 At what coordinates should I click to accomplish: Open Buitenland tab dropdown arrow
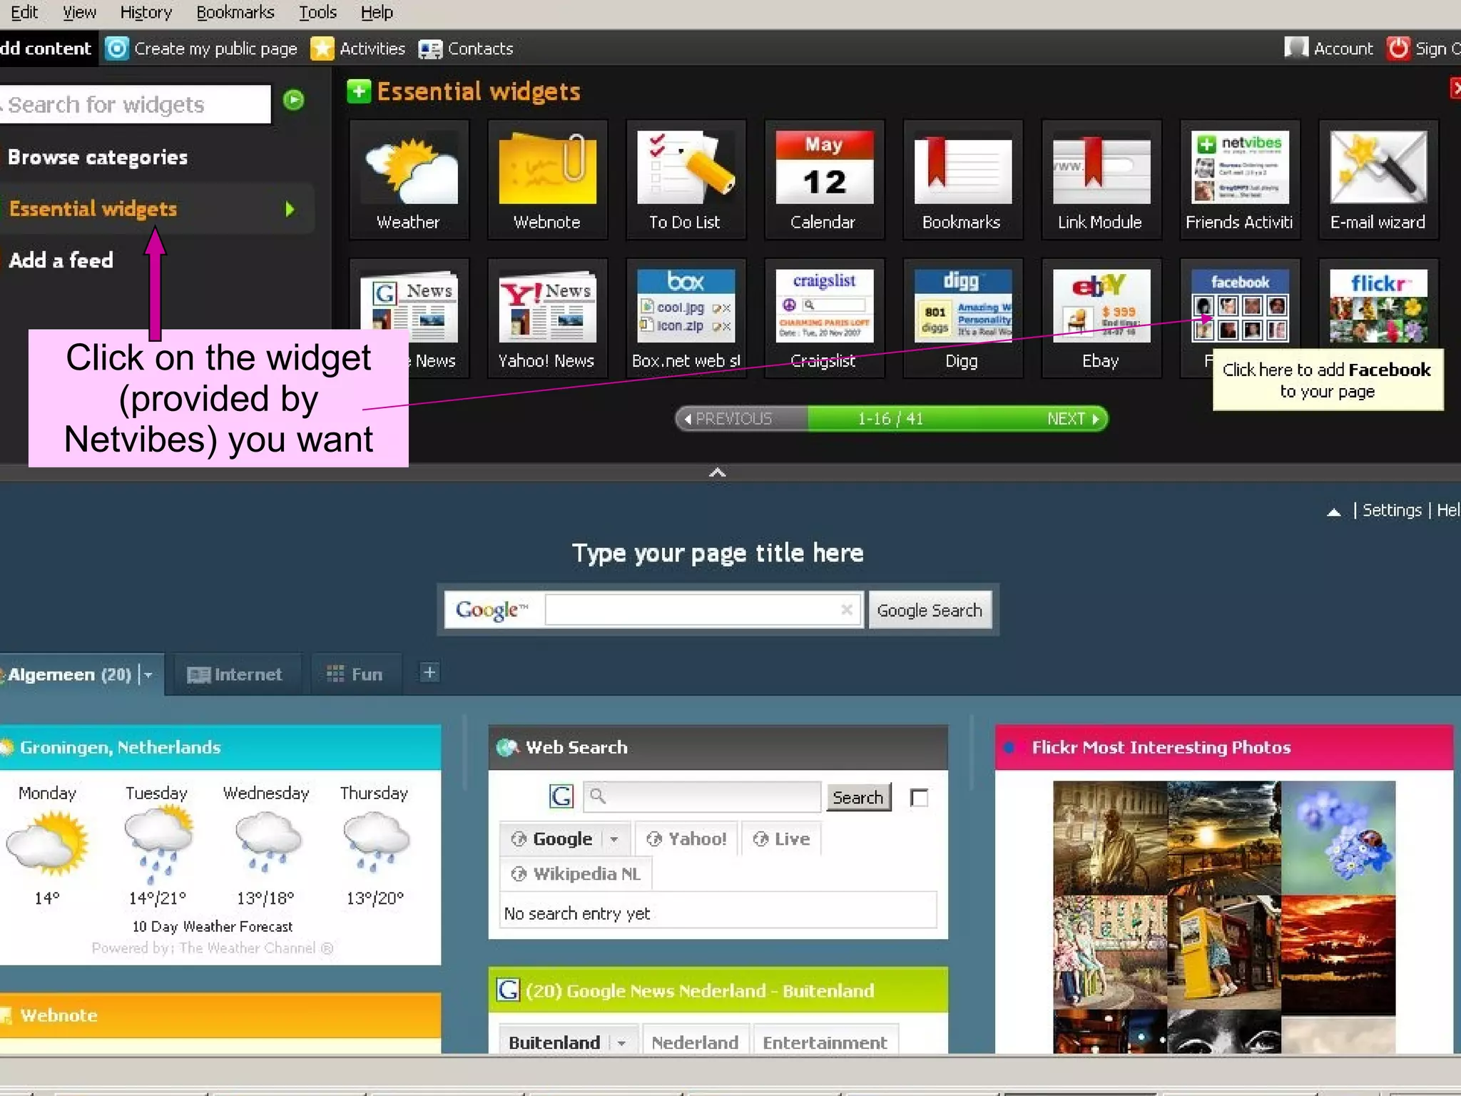tap(621, 1043)
